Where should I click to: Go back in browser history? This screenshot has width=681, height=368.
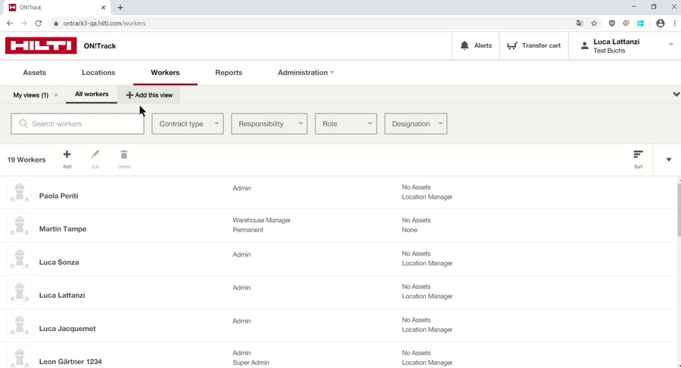click(x=10, y=23)
